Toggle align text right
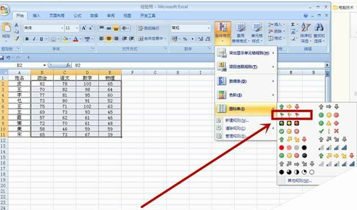The width and height of the screenshot is (357, 210). pyautogui.click(x=116, y=38)
